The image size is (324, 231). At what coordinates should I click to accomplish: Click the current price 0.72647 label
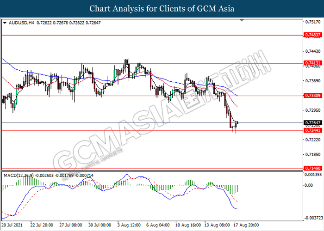point(313,123)
